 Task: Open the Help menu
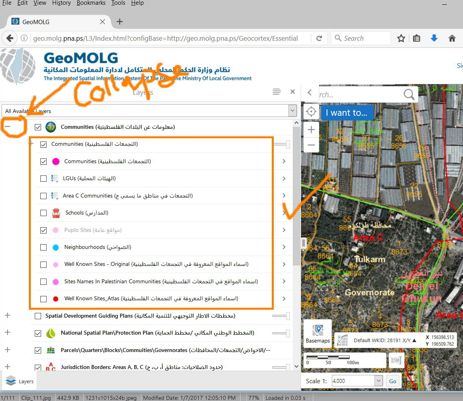(137, 3)
